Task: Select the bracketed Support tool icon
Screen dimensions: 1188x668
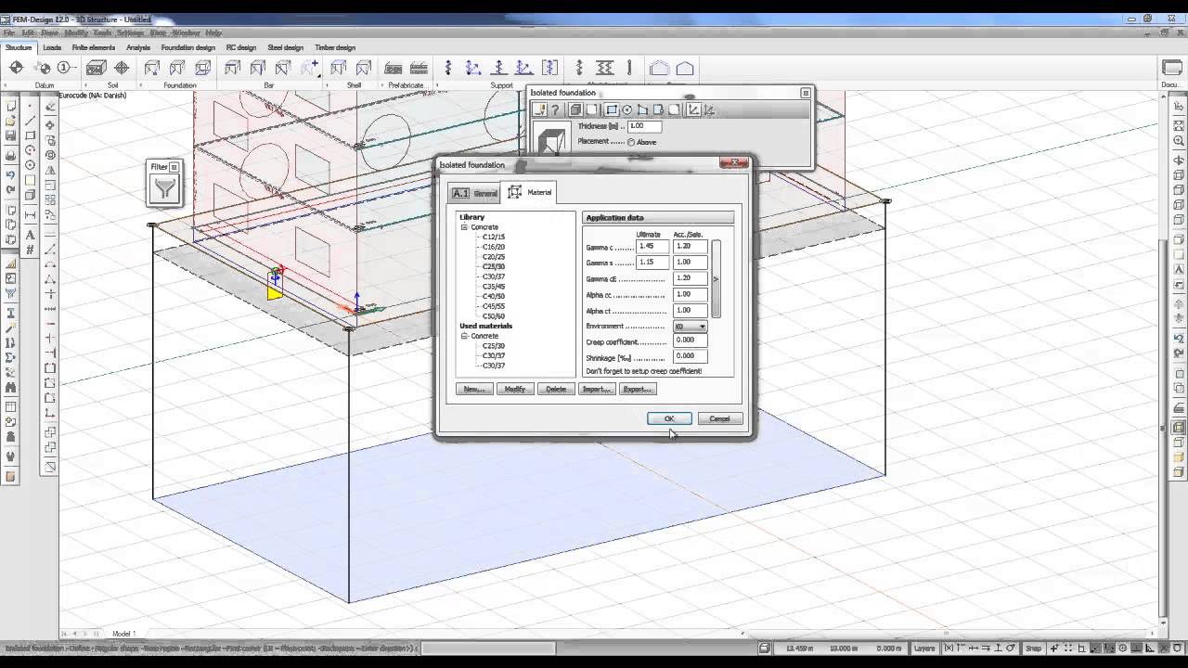Action: (549, 68)
